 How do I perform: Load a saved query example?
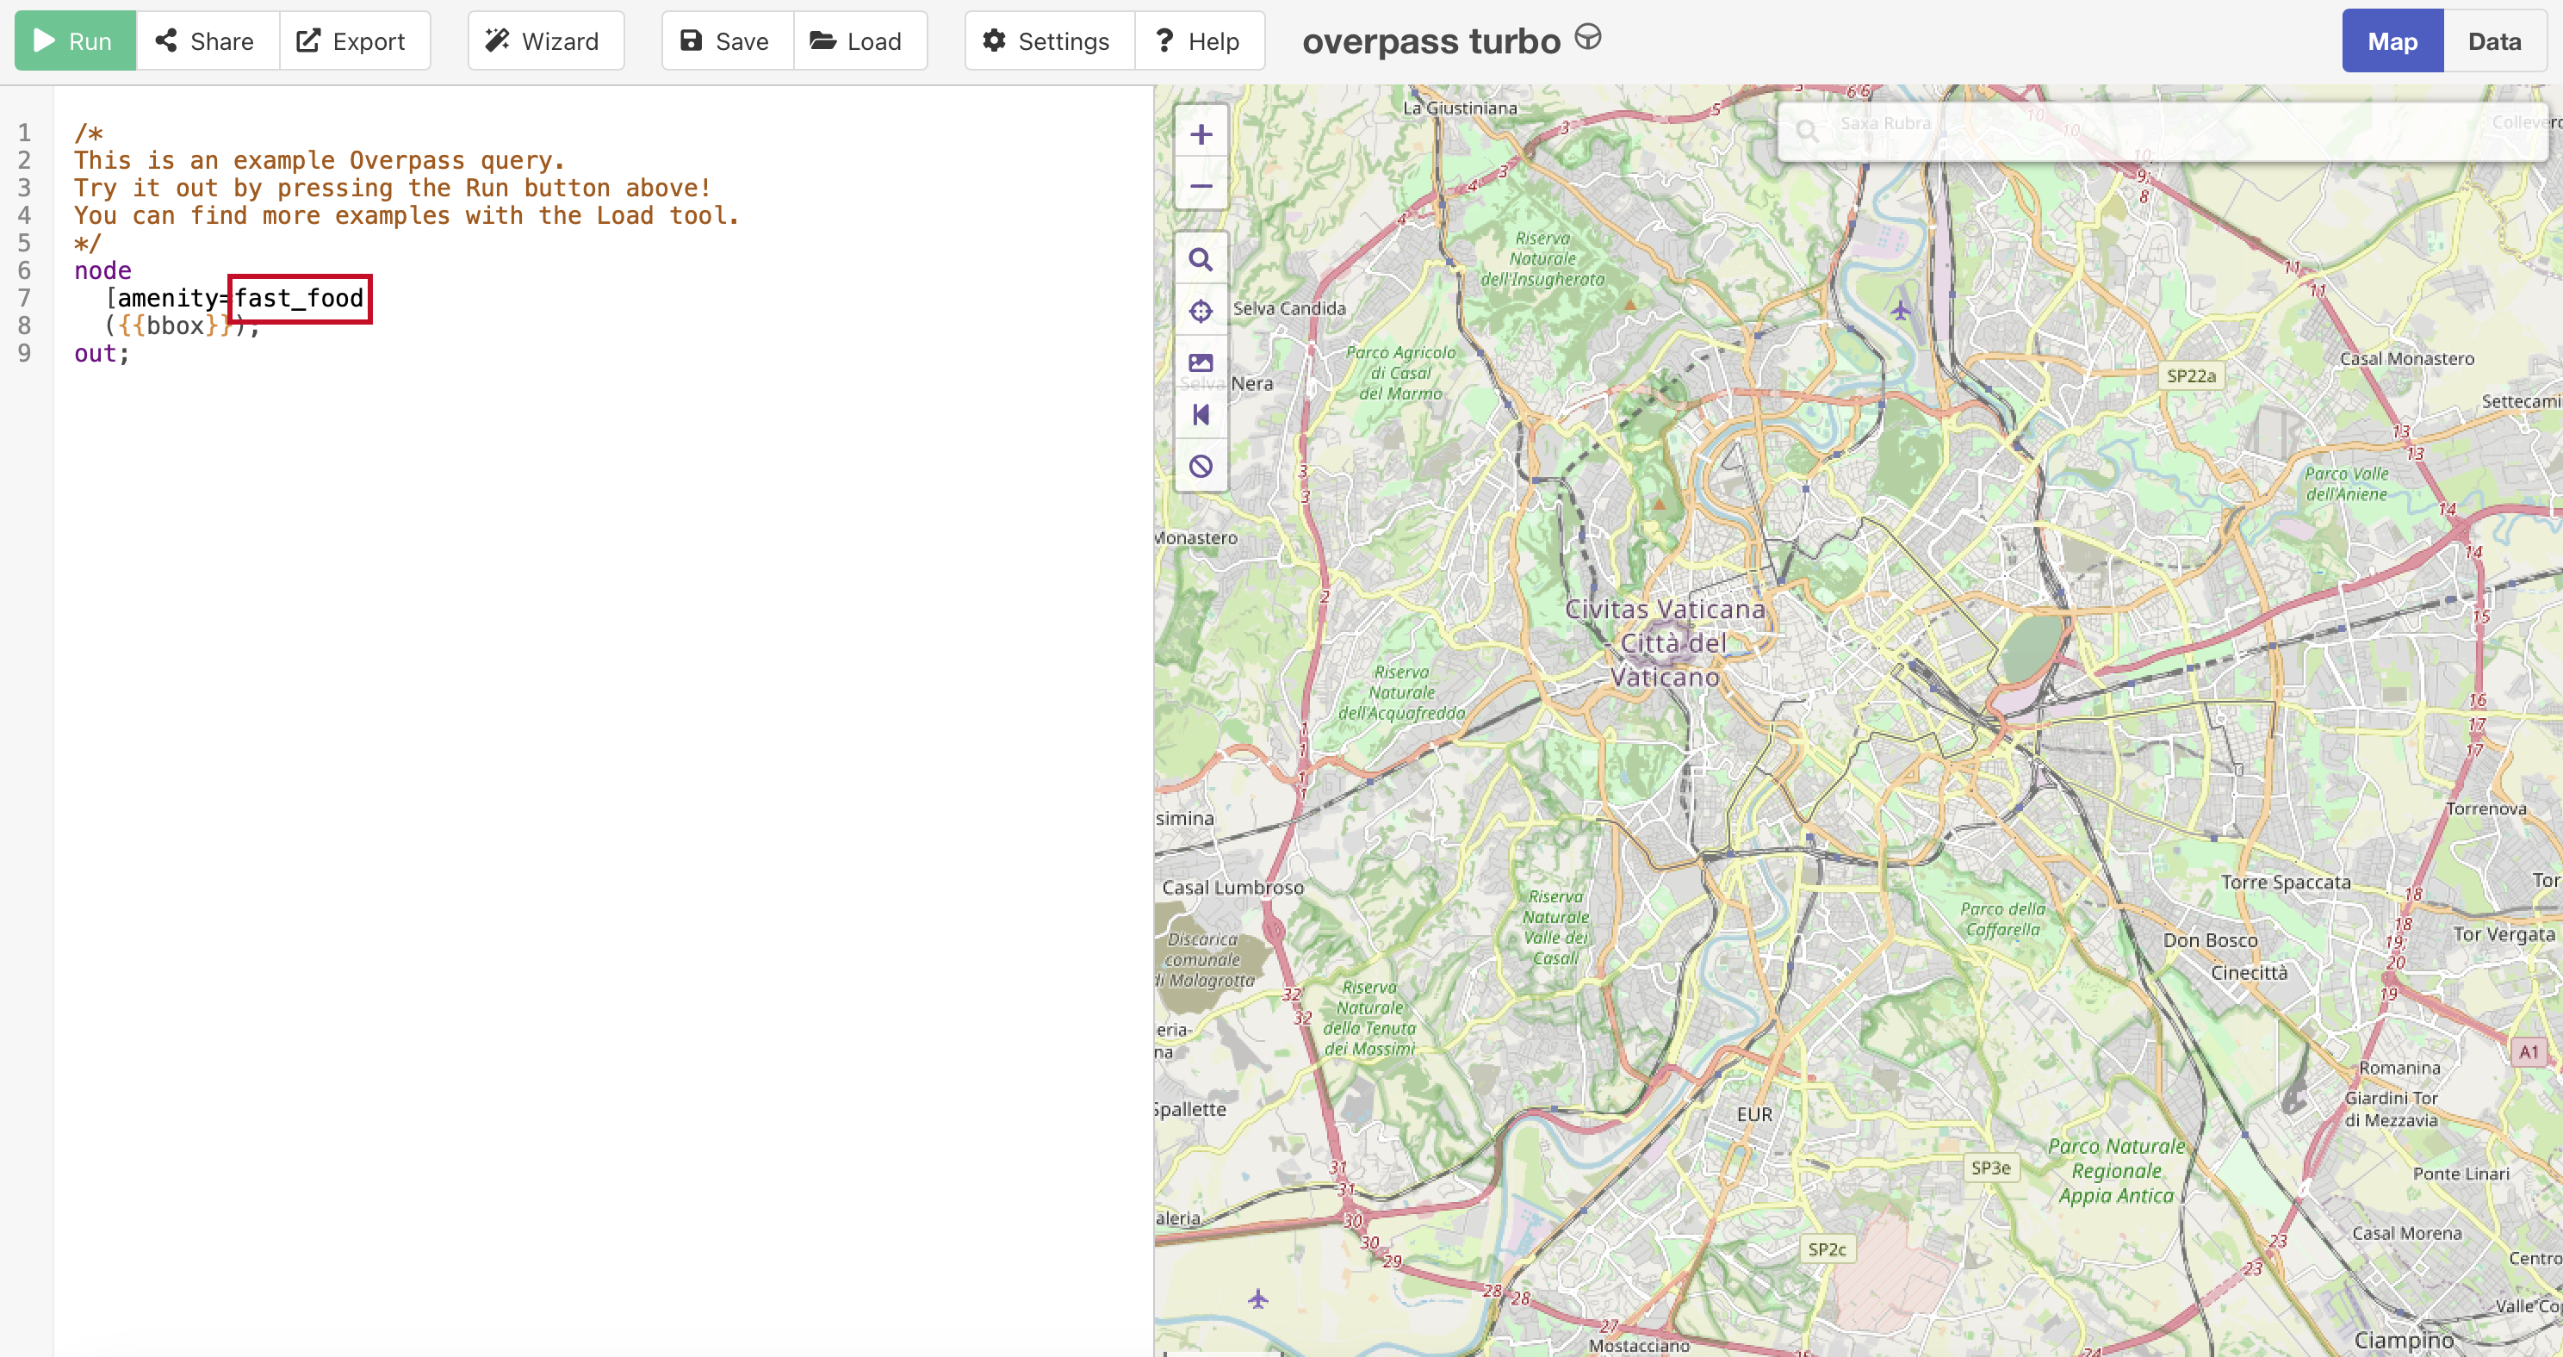click(x=859, y=40)
